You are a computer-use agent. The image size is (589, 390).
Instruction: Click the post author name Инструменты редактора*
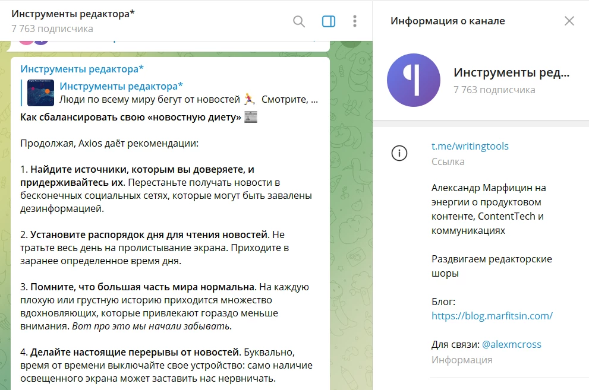click(x=82, y=69)
